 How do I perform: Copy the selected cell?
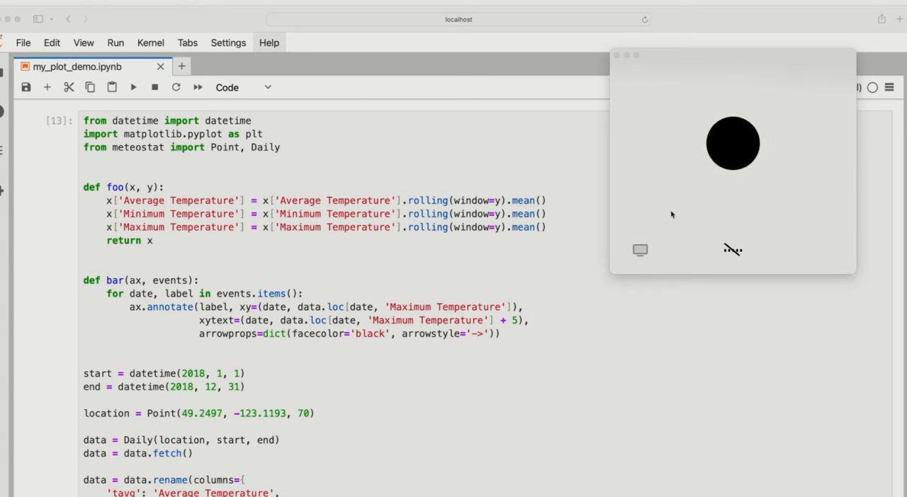click(x=90, y=87)
